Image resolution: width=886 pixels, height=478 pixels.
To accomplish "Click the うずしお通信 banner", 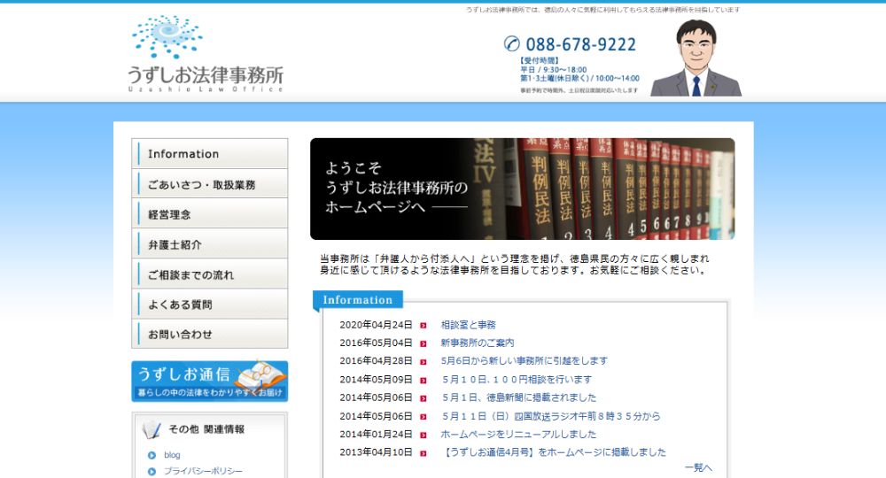I will [x=210, y=381].
